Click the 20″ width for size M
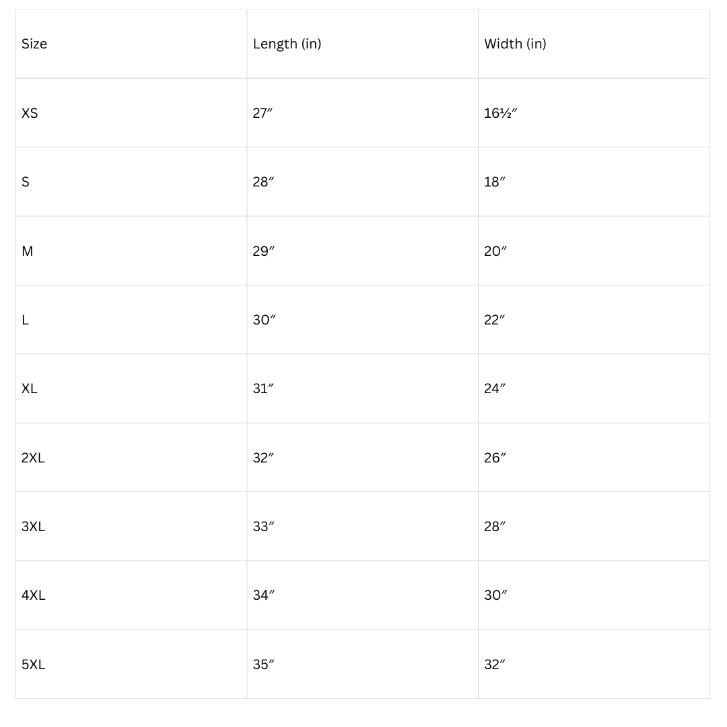 pos(495,251)
